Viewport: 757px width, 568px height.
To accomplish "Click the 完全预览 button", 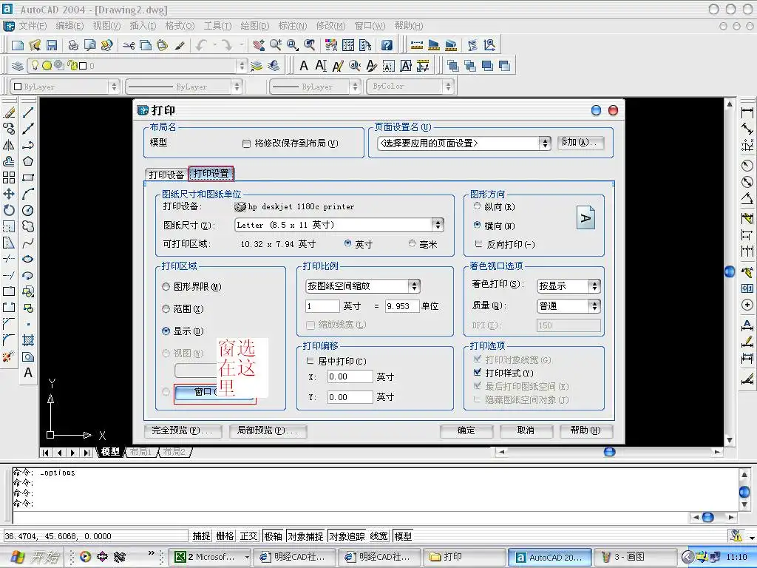I will point(183,430).
